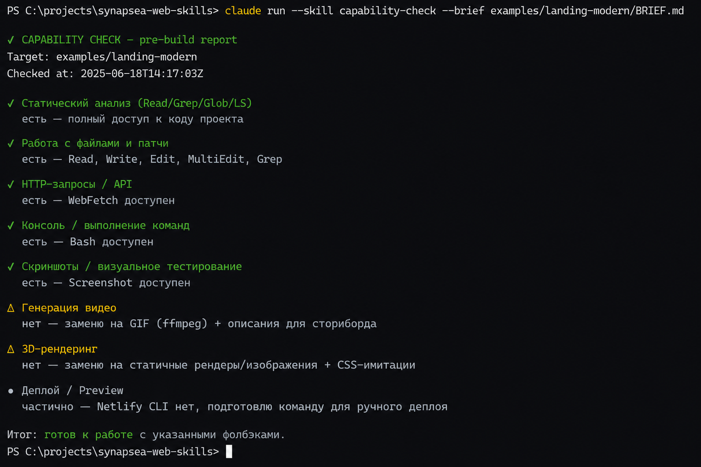Image resolution: width=701 pixels, height=467 pixels.
Task: Click the bullet dot beside Деплой / Preview
Action: [x=11, y=391]
